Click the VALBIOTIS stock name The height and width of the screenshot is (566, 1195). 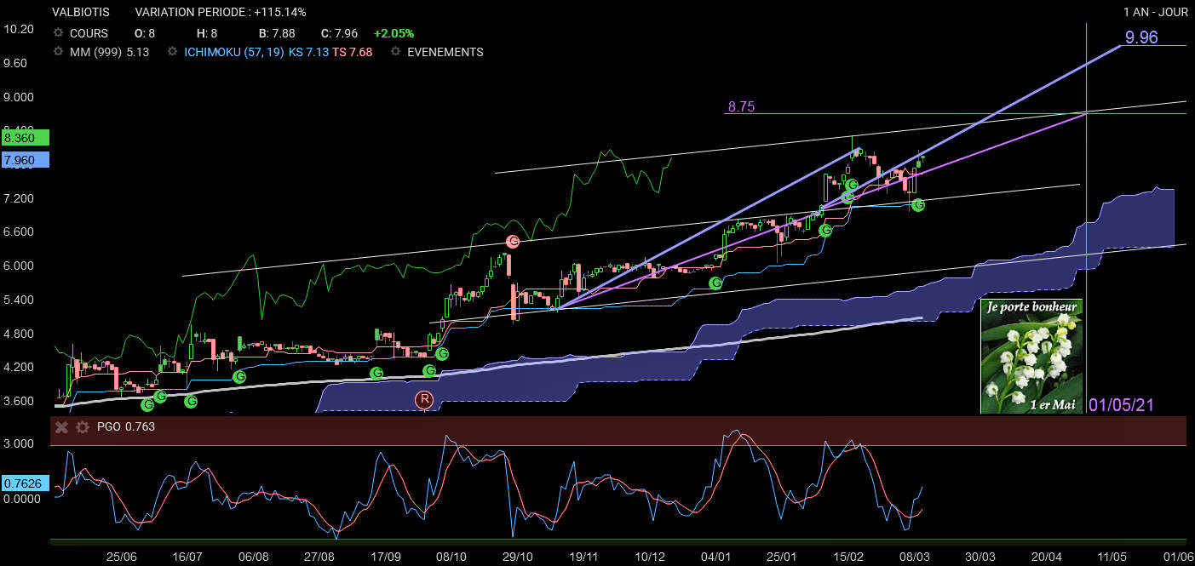[81, 13]
